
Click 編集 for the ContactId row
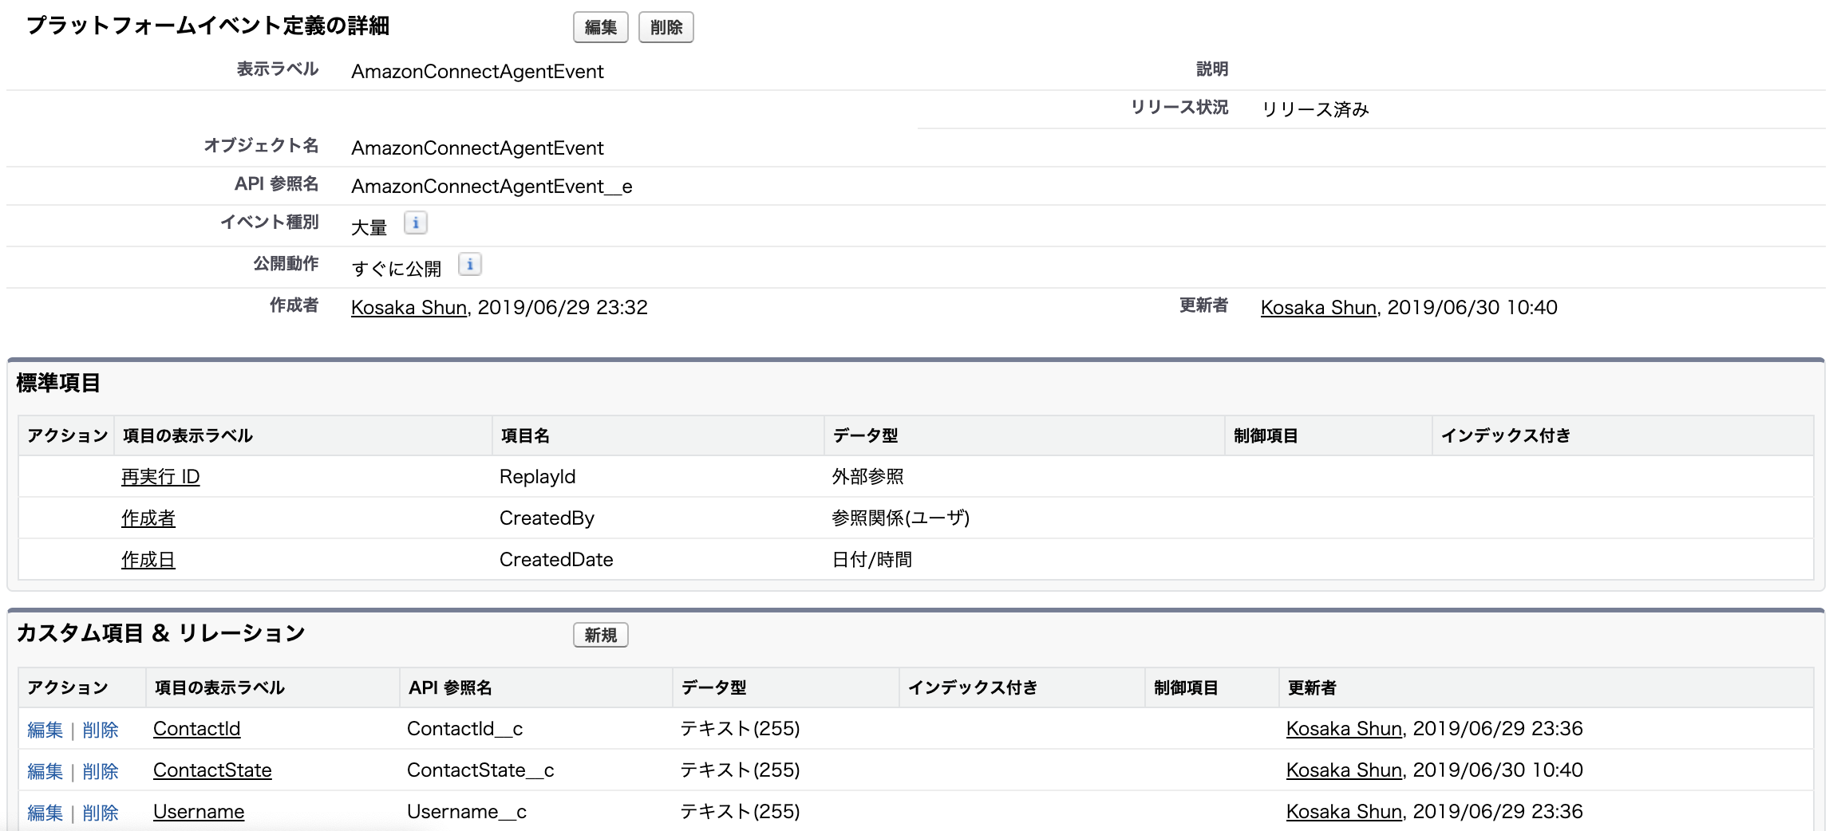point(45,729)
